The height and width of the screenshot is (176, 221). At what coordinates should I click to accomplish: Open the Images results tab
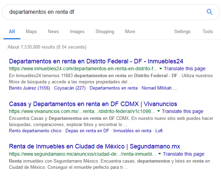coord(77,31)
